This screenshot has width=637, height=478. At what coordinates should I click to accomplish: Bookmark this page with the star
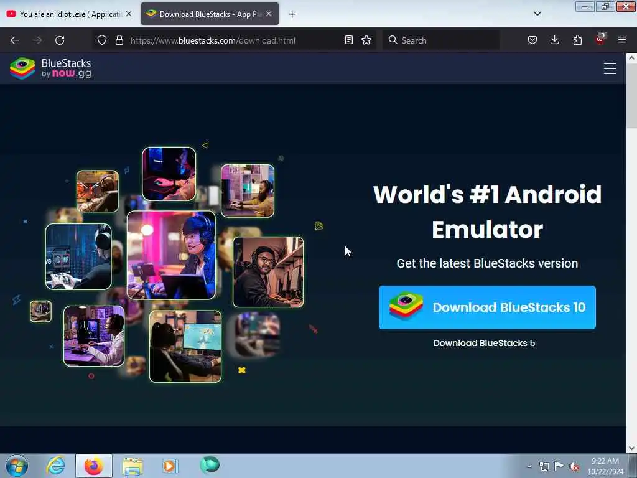(366, 40)
